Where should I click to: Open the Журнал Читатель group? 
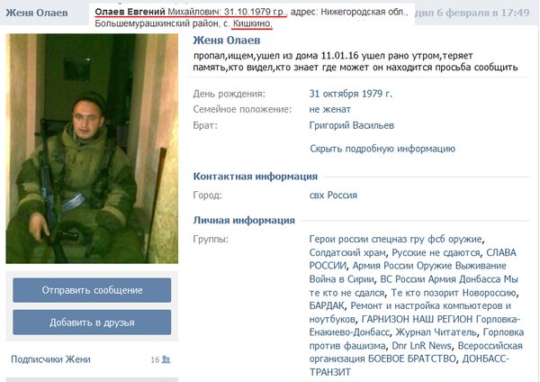pos(436,332)
